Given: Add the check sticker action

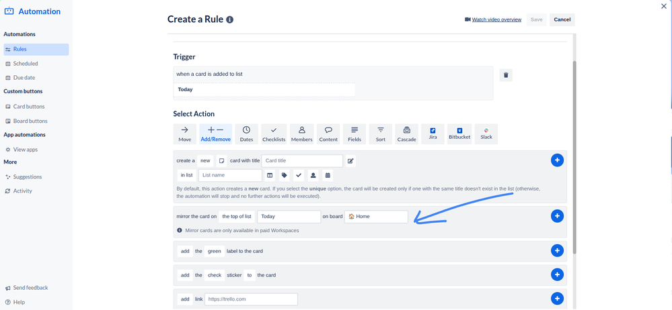Looking at the screenshot, I should [557, 274].
